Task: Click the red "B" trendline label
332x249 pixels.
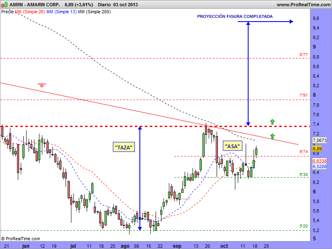Action: (42, 85)
